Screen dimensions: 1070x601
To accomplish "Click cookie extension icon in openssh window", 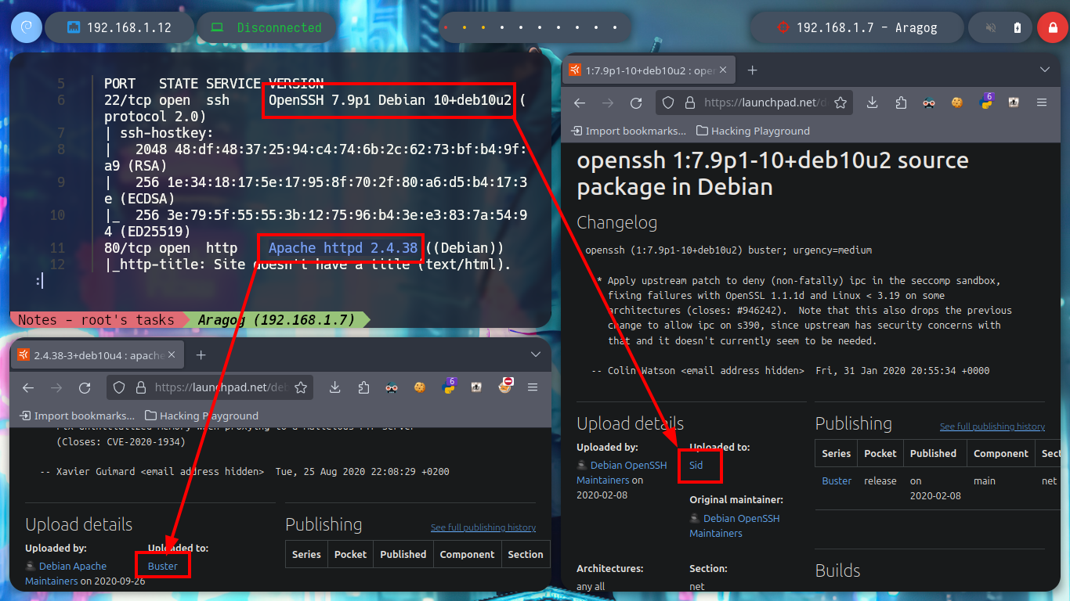I will 956,103.
